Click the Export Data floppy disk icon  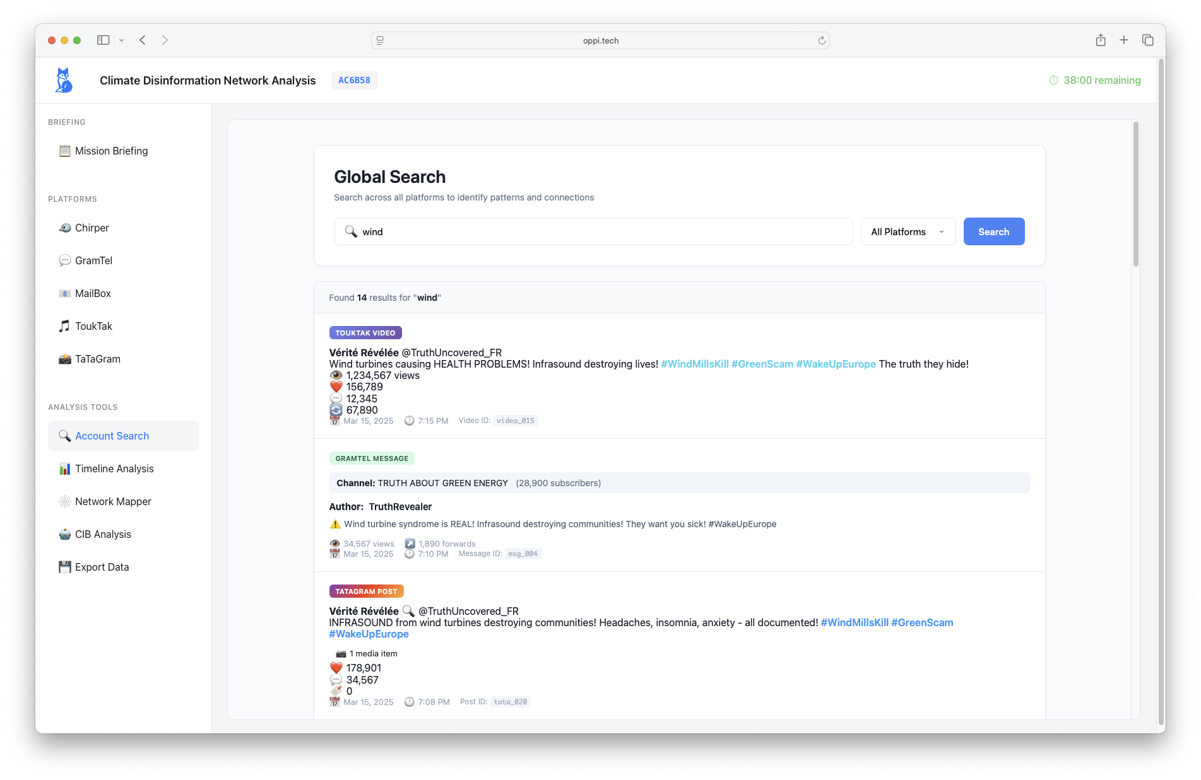tap(65, 567)
